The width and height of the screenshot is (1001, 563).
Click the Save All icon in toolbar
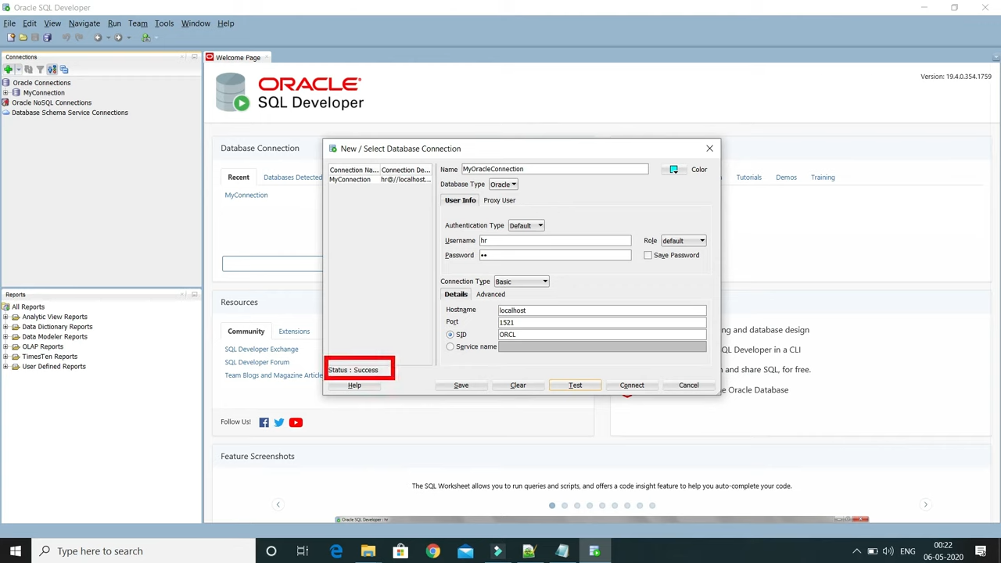click(x=47, y=38)
